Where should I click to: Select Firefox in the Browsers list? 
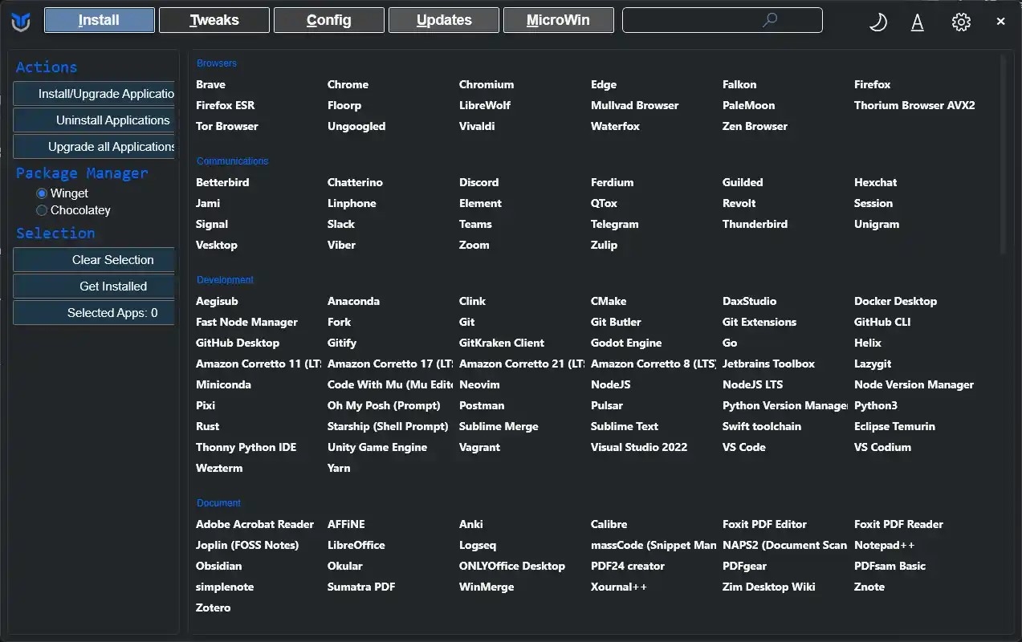pos(872,84)
